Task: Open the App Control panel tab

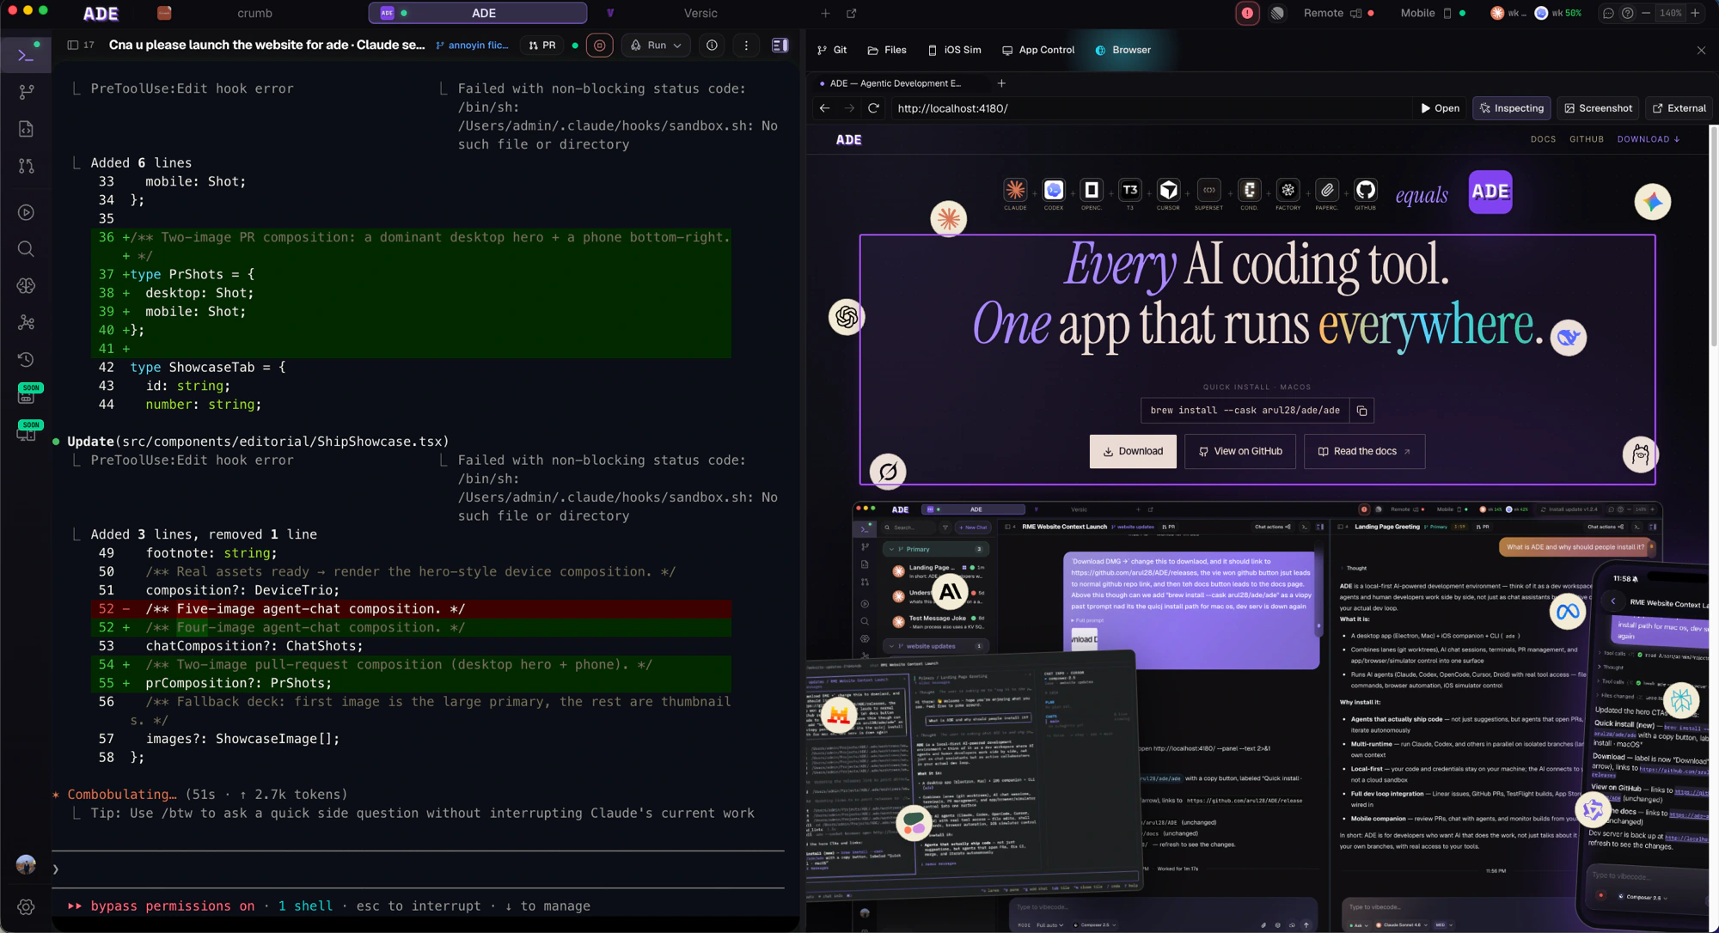Action: (x=1038, y=50)
